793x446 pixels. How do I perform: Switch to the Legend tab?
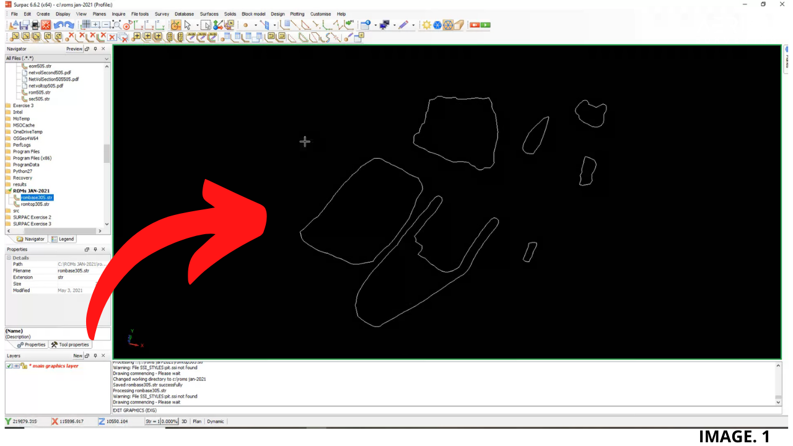tap(63, 239)
